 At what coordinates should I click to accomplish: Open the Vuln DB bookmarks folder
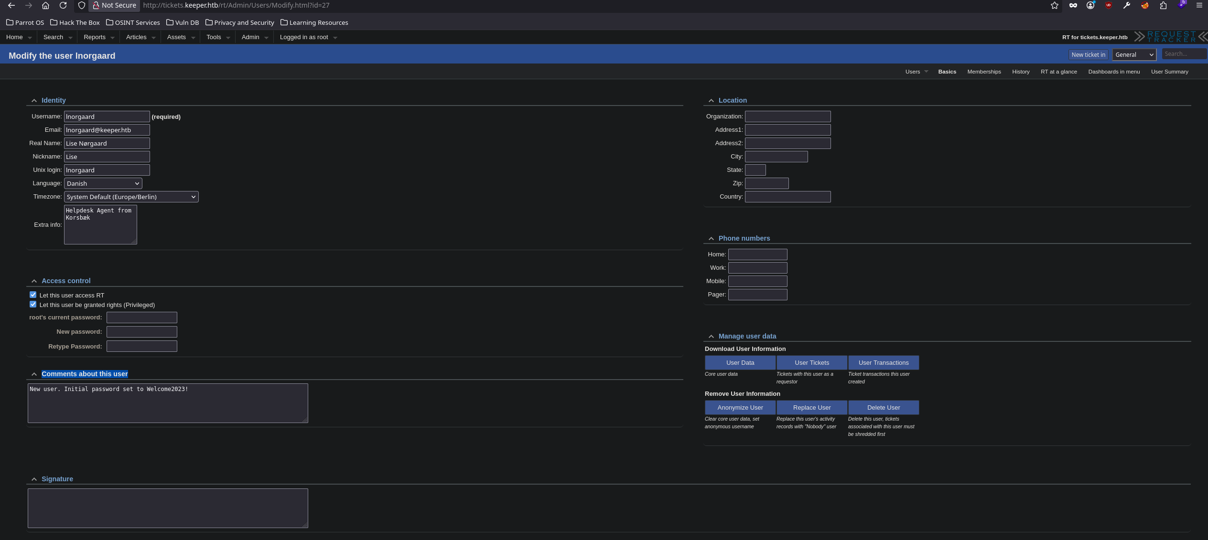point(183,22)
